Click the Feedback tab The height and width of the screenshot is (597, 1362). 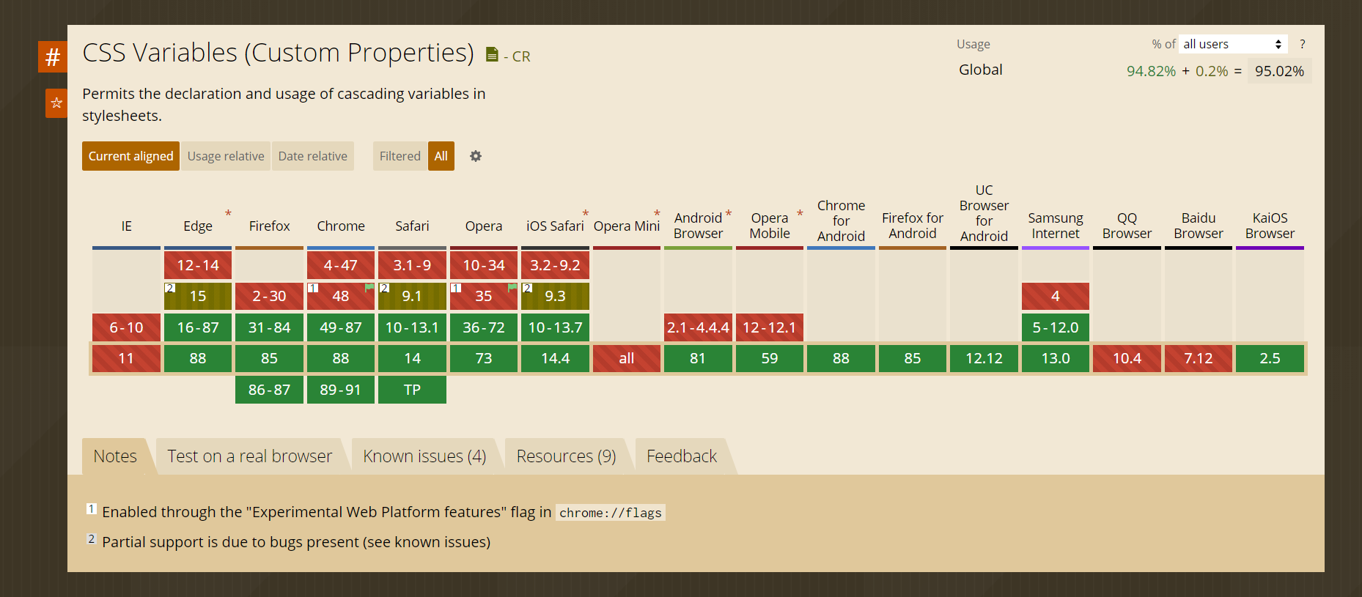(x=682, y=456)
